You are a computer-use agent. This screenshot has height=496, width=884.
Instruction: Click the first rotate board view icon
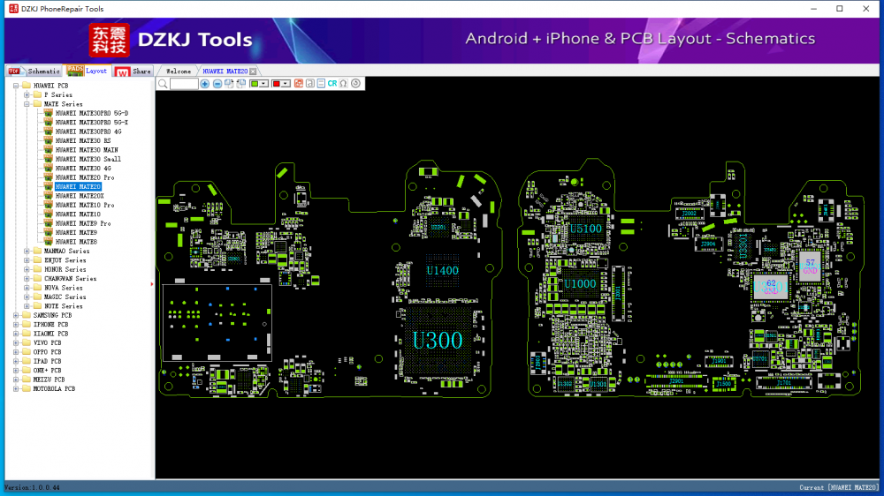click(229, 84)
